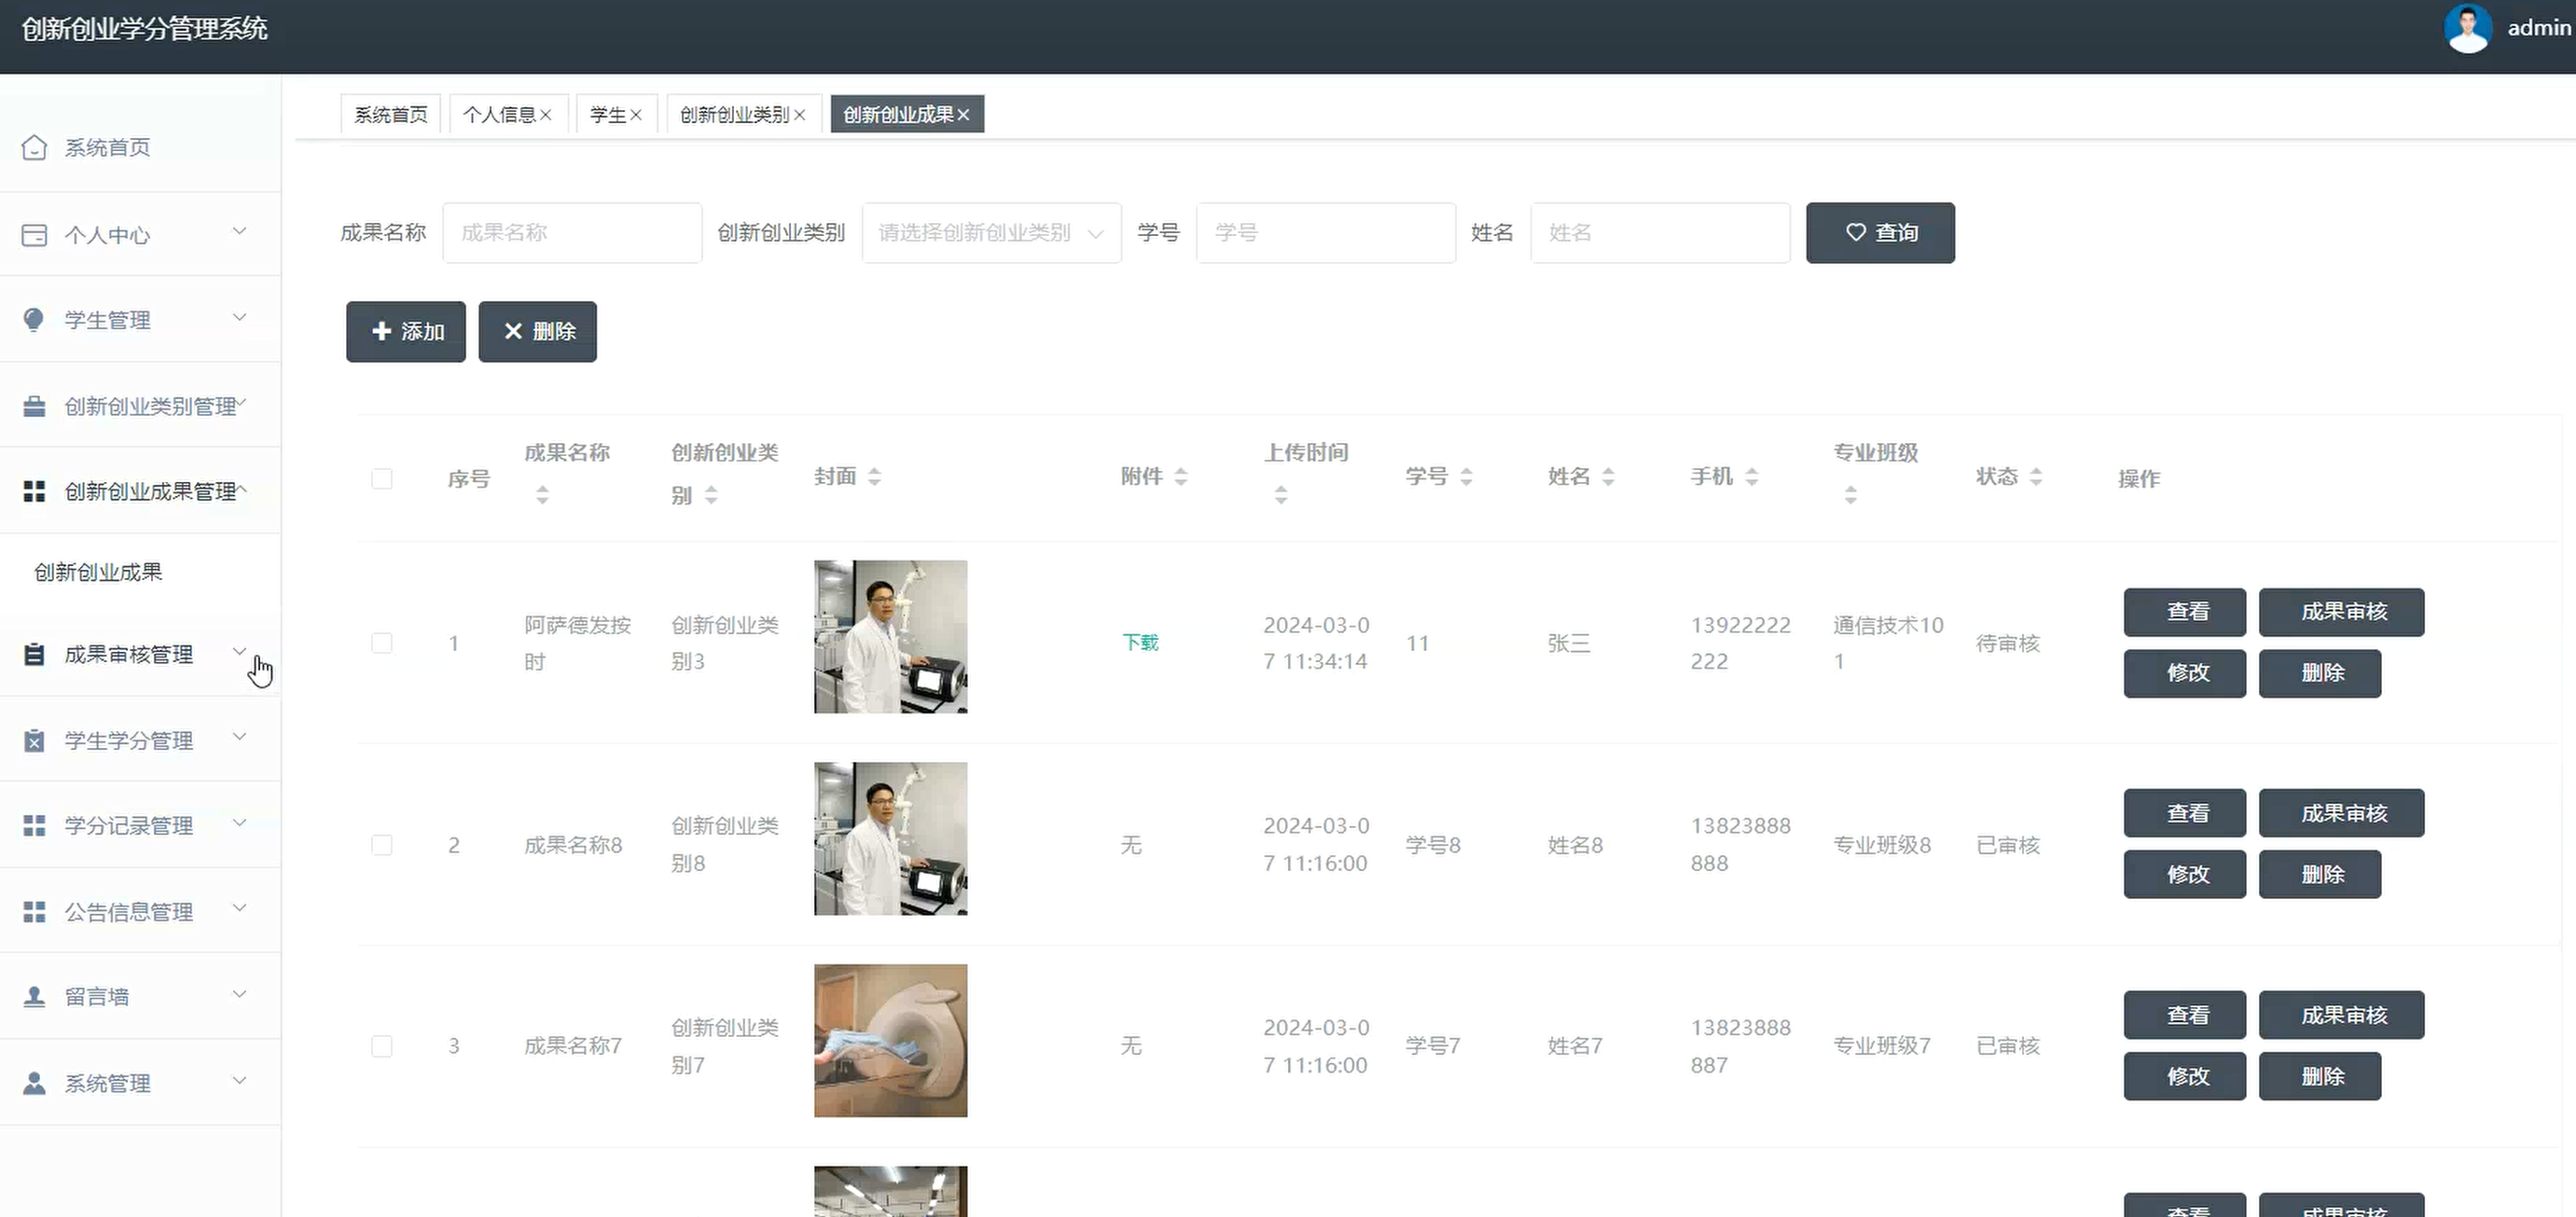Switch to the 学生 tab
Viewport: 2576px width, 1217px height.
coord(608,115)
